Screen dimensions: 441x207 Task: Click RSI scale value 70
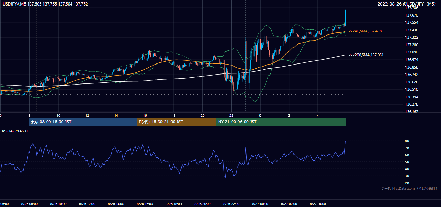click(407, 148)
